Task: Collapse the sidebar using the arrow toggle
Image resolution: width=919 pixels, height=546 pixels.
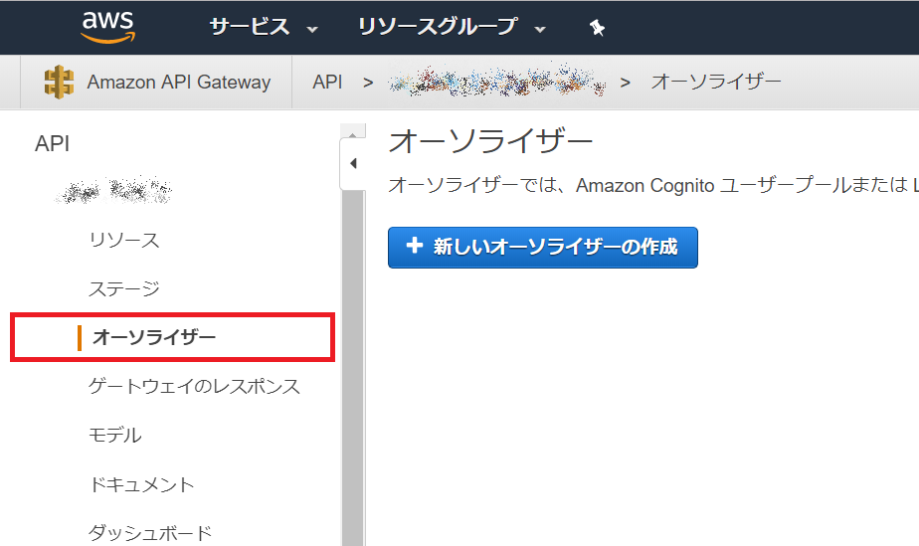Action: pyautogui.click(x=353, y=163)
